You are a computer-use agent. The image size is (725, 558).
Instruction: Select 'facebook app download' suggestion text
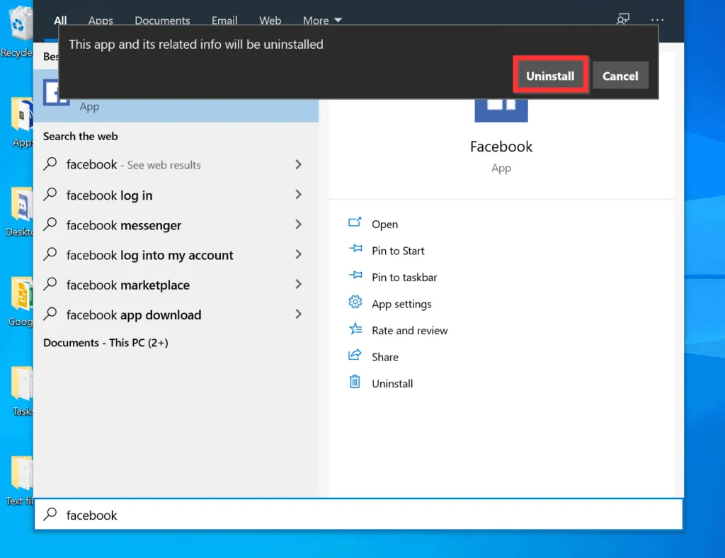134,315
